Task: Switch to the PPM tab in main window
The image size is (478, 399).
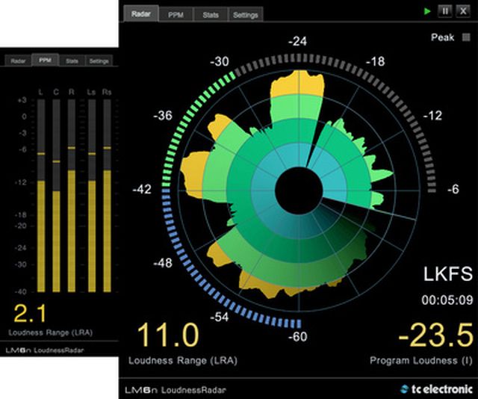Action: click(x=176, y=15)
